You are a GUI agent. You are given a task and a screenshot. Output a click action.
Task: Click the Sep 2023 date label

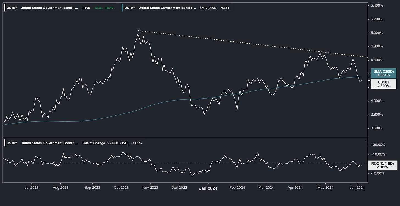pos(92,188)
